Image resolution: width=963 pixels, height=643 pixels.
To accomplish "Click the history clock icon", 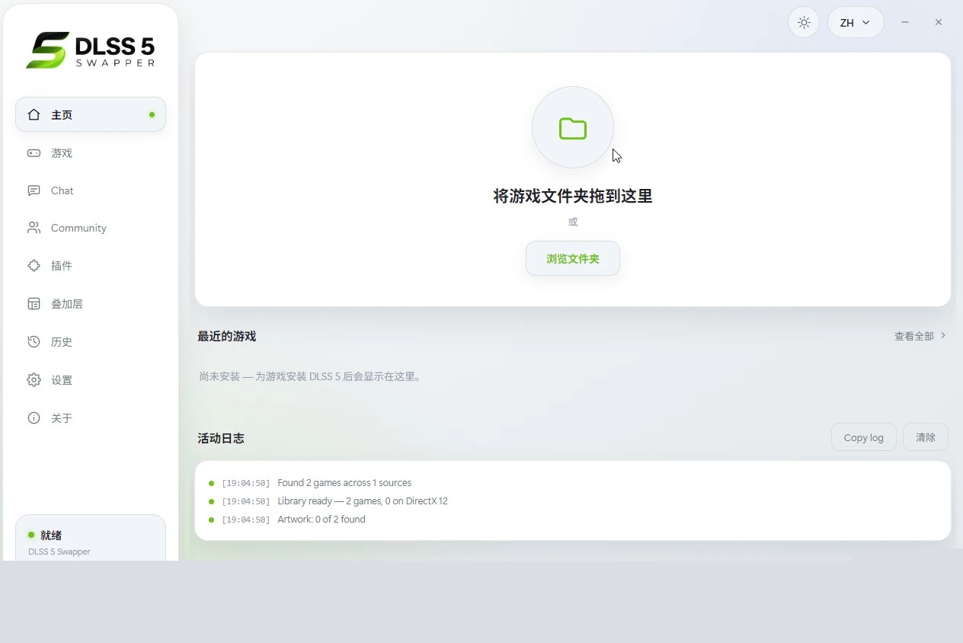I will click(x=34, y=342).
